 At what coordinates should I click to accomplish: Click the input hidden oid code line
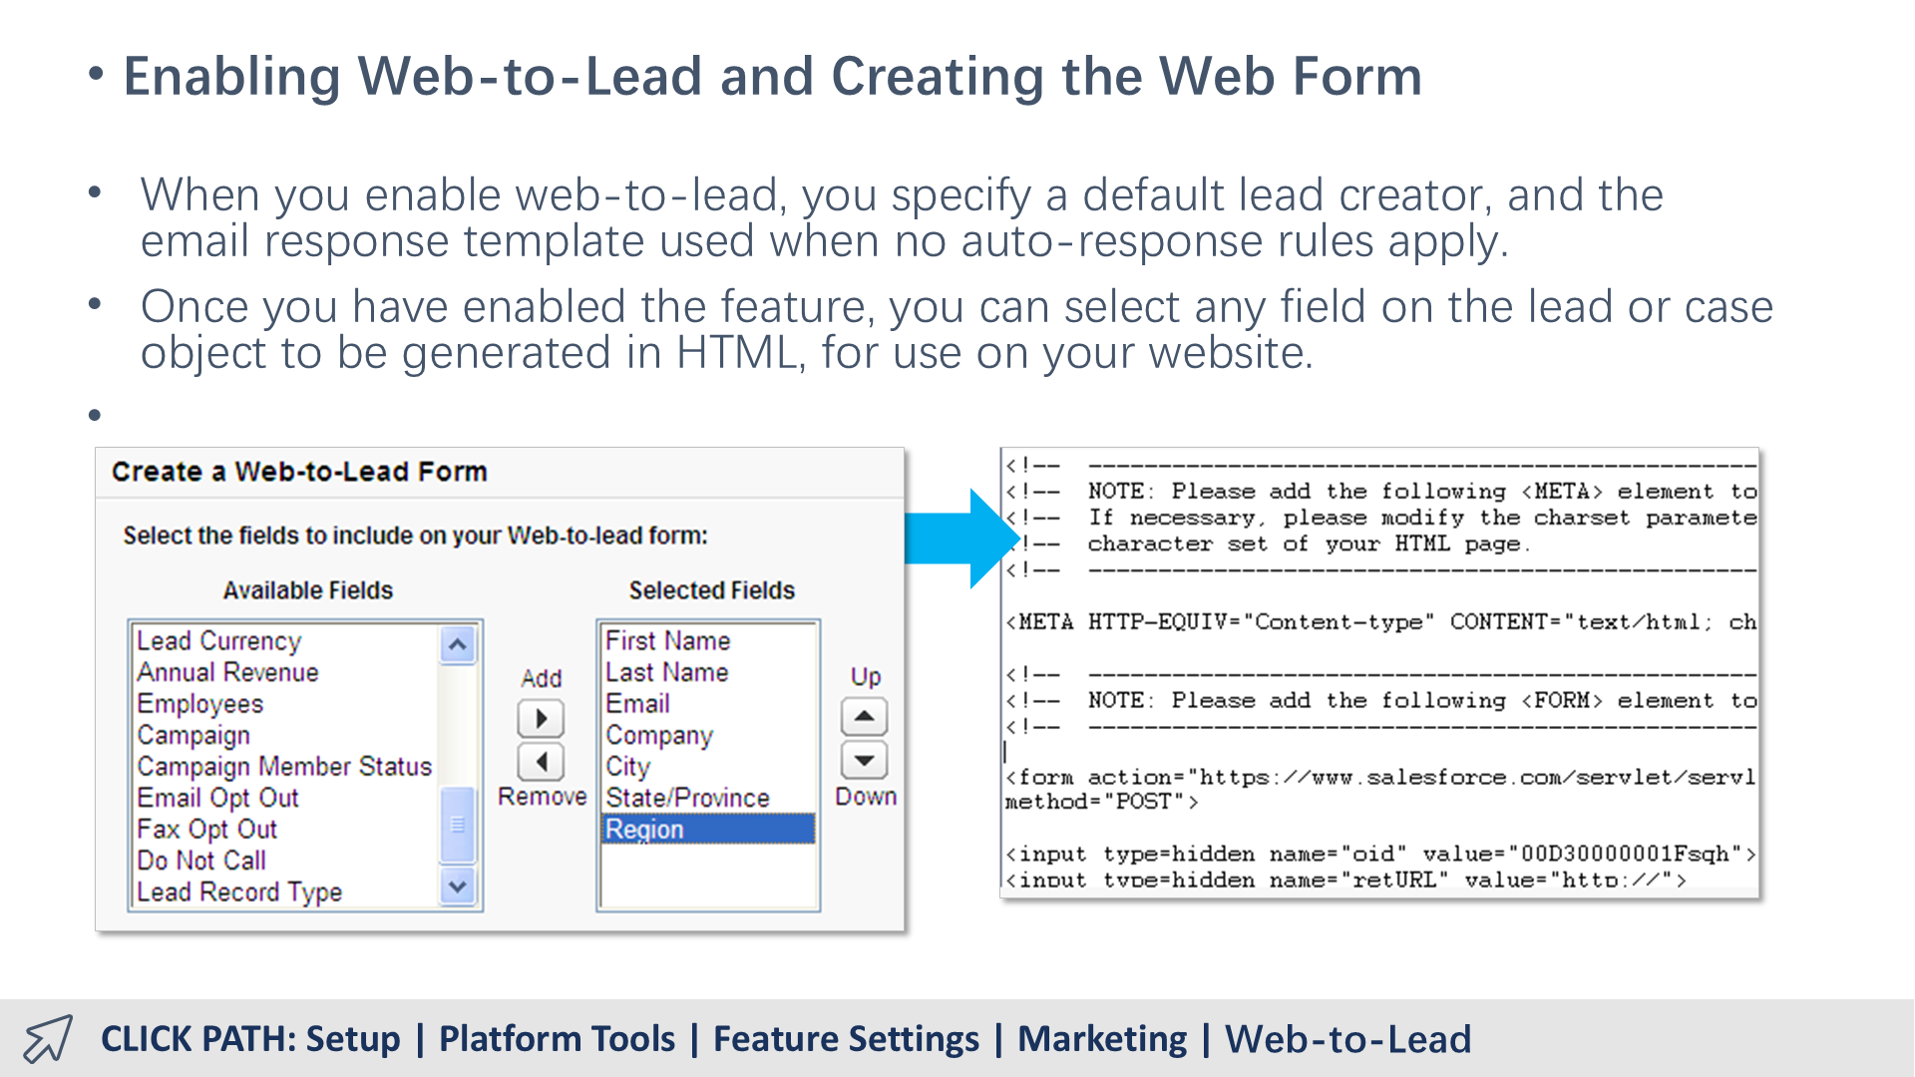pos(1380,855)
